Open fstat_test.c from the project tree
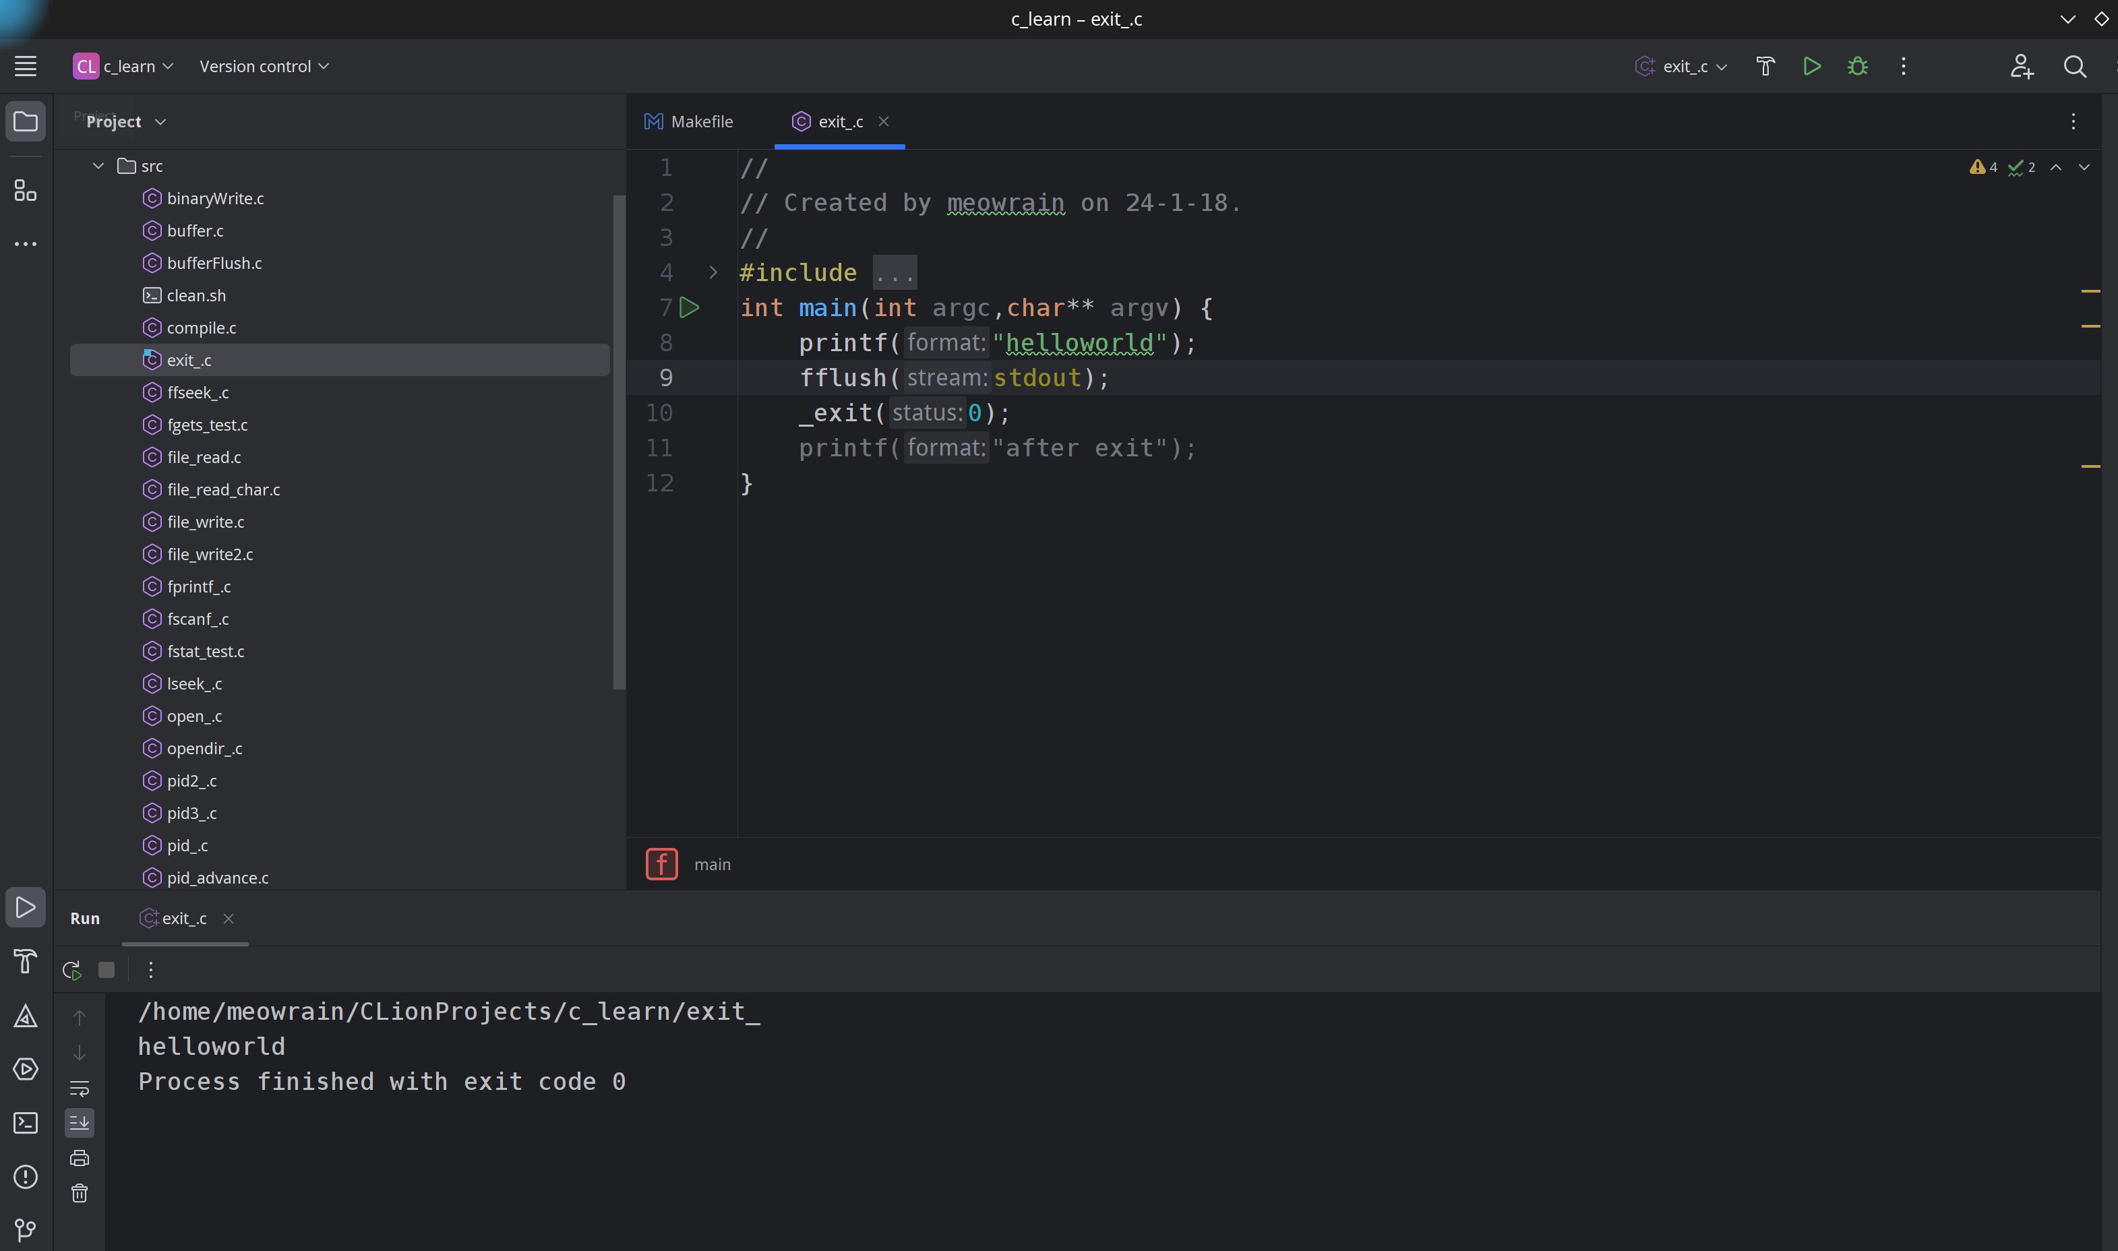Screen dimensions: 2118x1251 point(206,651)
